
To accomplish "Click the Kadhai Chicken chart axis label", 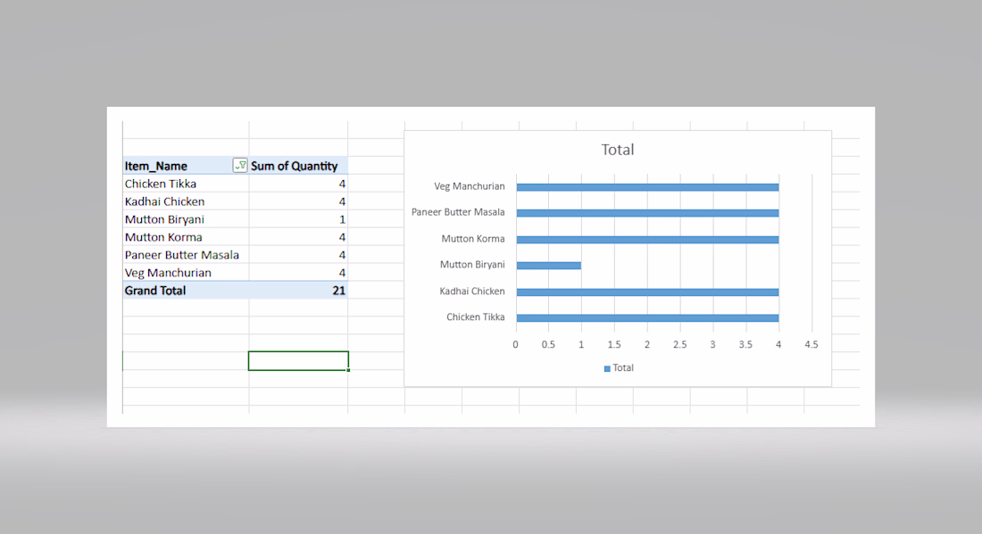I will click(472, 292).
